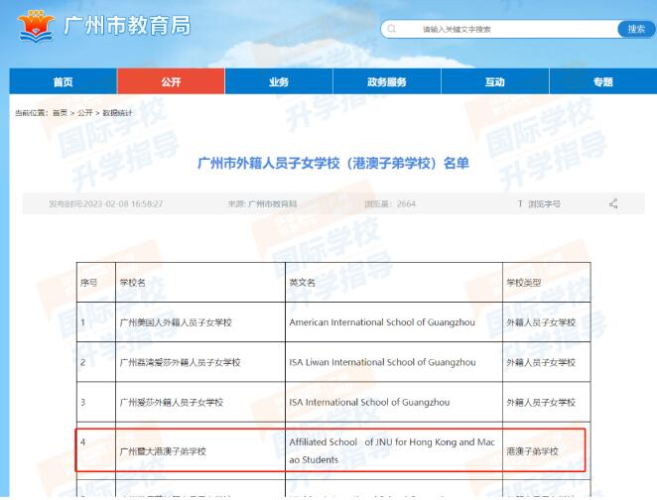The width and height of the screenshot is (657, 500).
Task: Click school type cell in row 3
Action: [x=547, y=402]
